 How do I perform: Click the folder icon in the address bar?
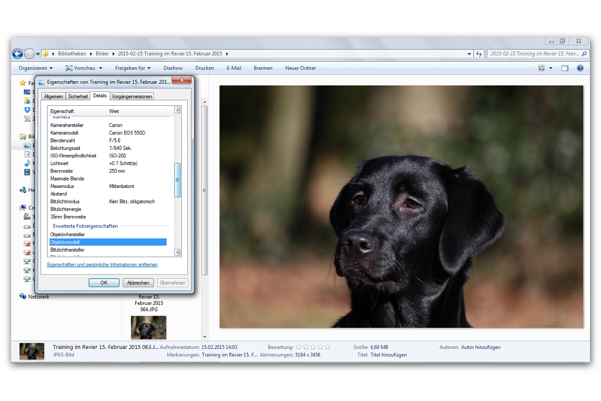point(46,54)
